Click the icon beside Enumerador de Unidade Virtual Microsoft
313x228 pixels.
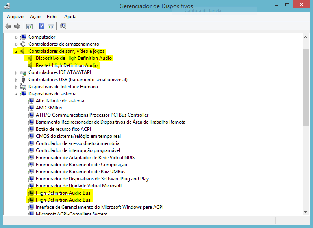click(x=31, y=186)
